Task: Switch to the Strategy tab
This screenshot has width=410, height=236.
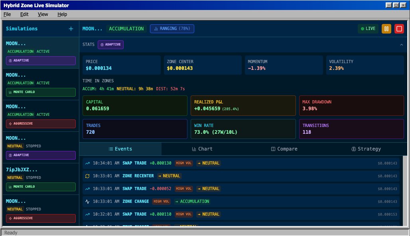Action: point(366,149)
